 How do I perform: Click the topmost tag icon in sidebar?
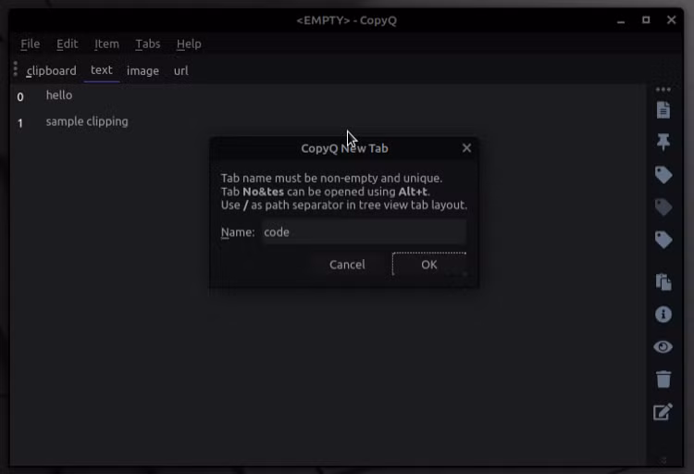pyautogui.click(x=663, y=175)
